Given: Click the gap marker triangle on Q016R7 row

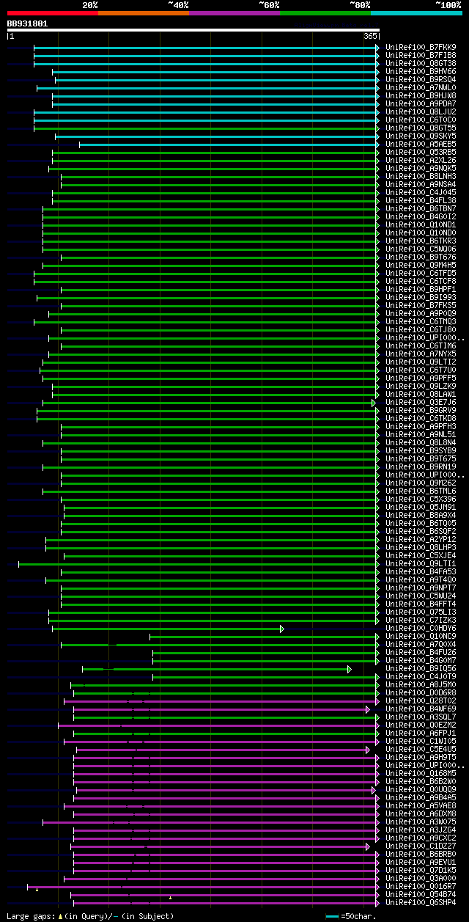Looking at the screenshot, I should tap(37, 890).
